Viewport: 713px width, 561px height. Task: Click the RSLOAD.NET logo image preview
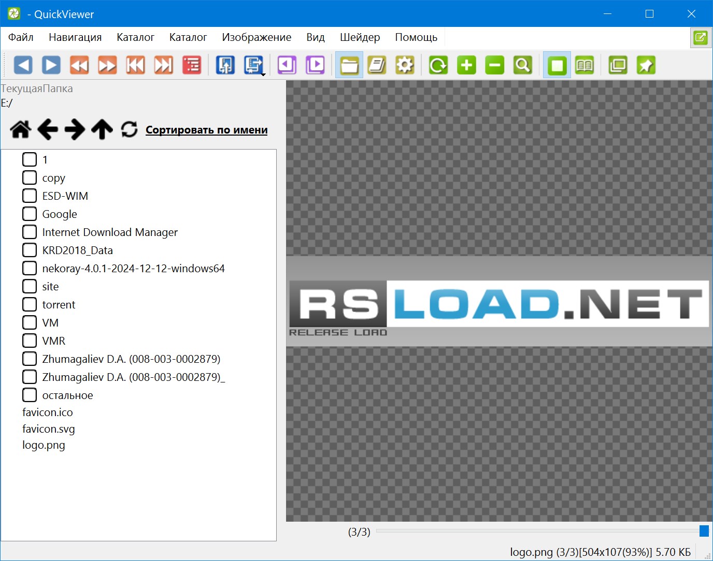coord(499,301)
